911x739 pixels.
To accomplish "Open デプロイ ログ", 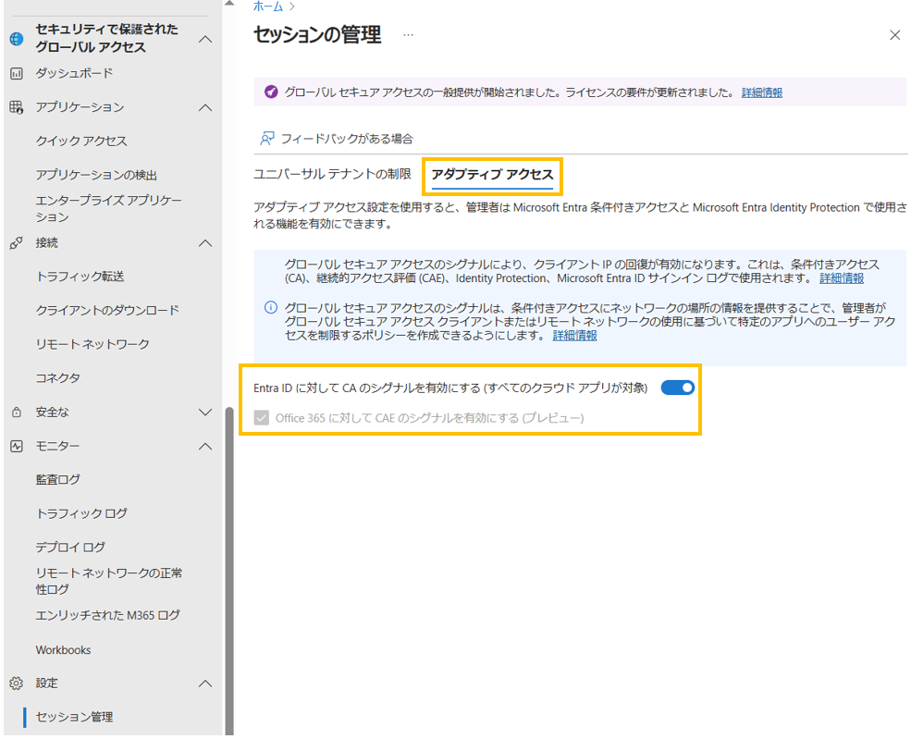I will click(x=70, y=548).
